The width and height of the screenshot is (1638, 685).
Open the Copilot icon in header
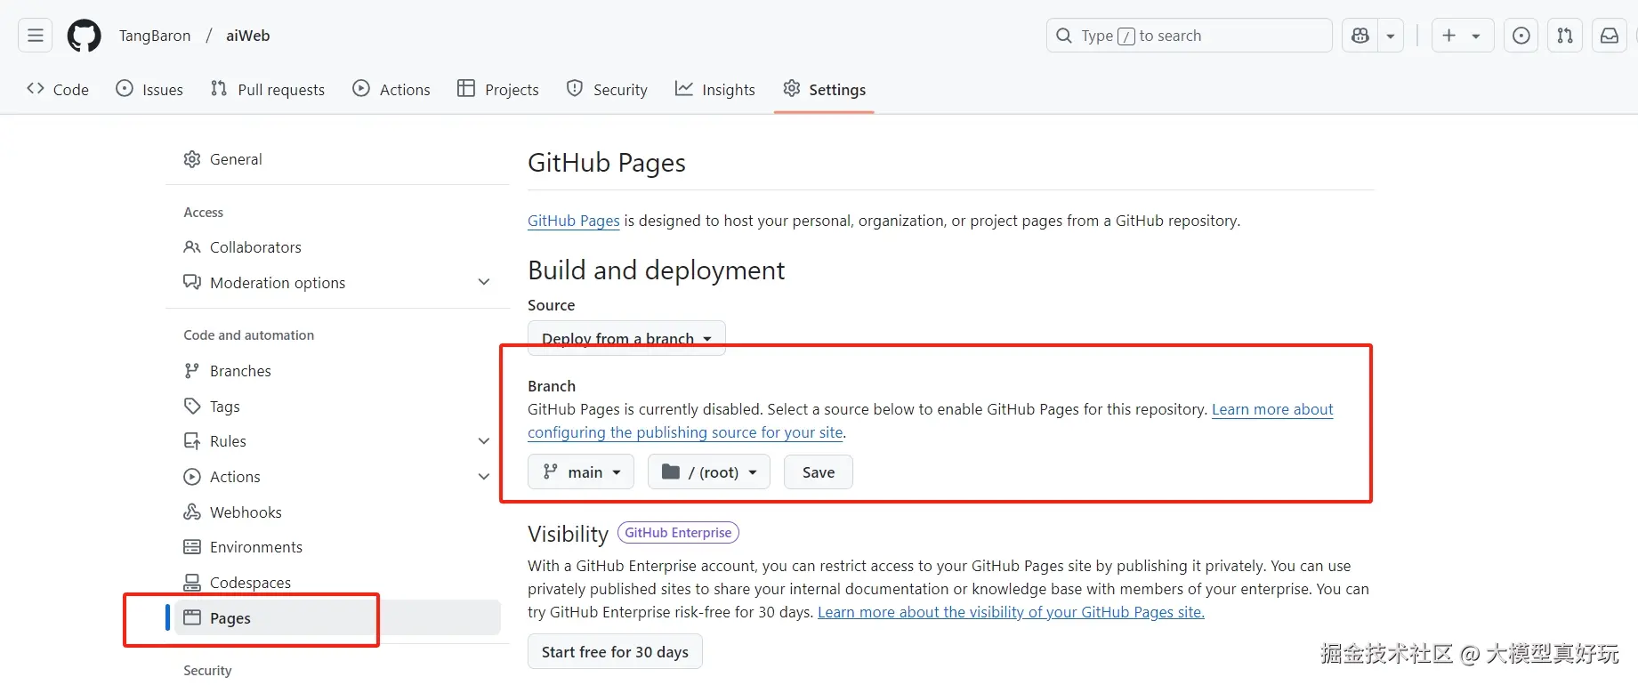point(1360,36)
